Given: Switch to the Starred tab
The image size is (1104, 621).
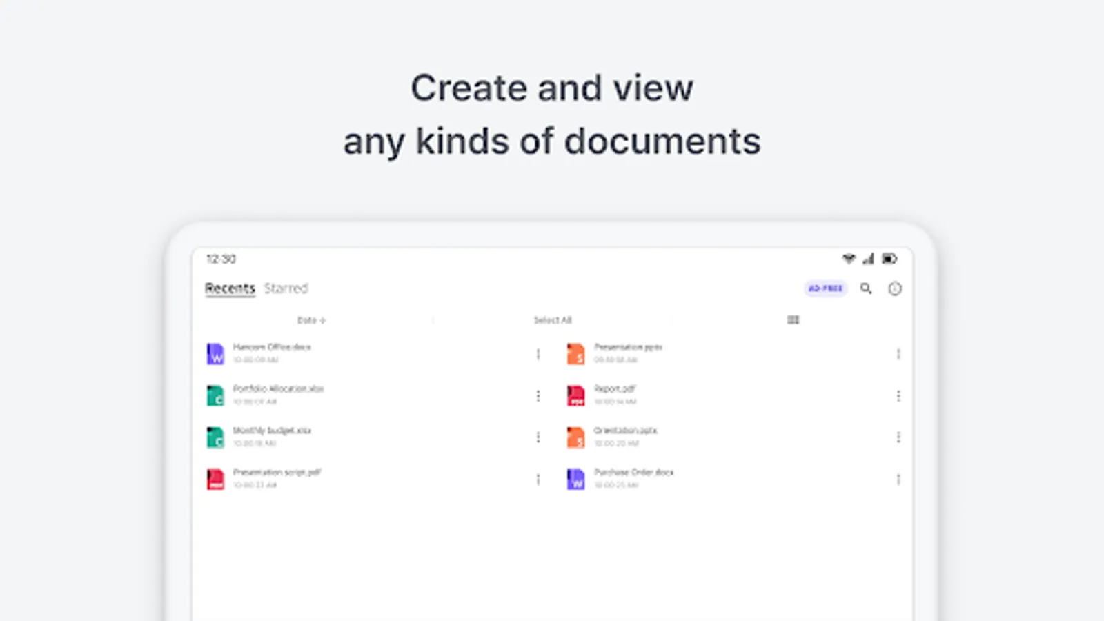Looking at the screenshot, I should click(x=286, y=288).
